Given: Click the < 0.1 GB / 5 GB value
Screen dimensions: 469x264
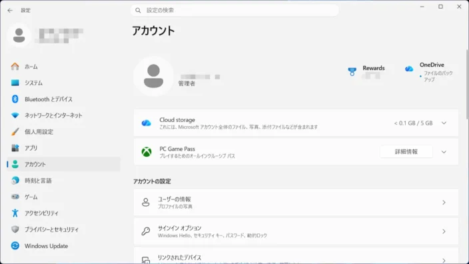Looking at the screenshot, I should [413, 123].
